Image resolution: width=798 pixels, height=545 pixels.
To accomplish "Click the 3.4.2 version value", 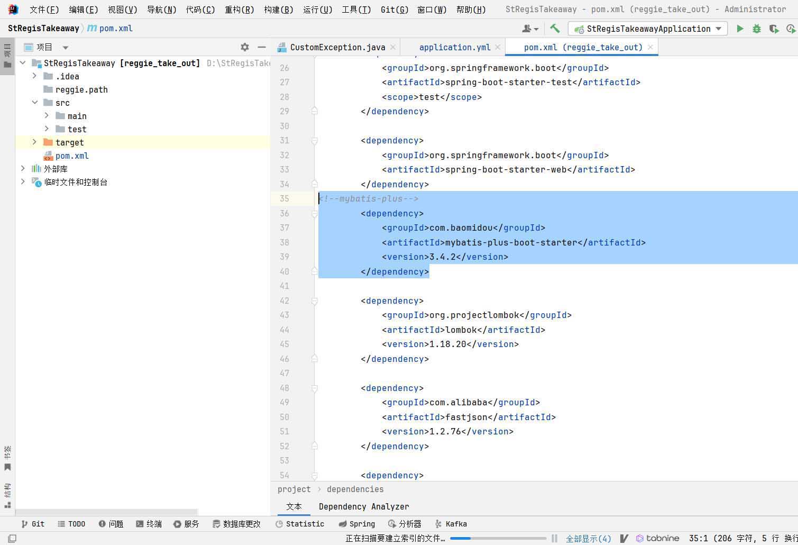I will (x=442, y=257).
